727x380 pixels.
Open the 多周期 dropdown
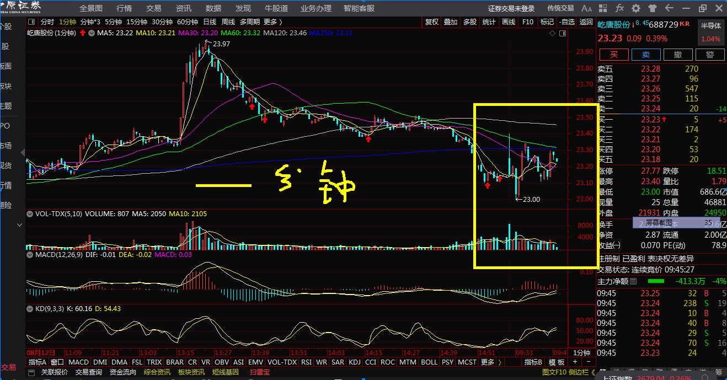(249, 22)
